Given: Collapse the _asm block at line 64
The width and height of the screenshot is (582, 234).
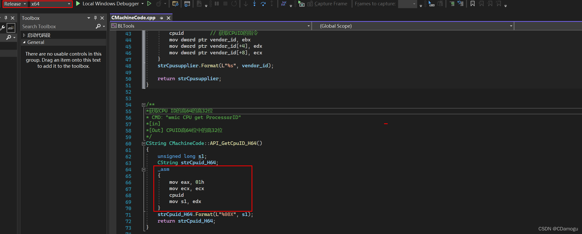Looking at the screenshot, I should pos(143,170).
